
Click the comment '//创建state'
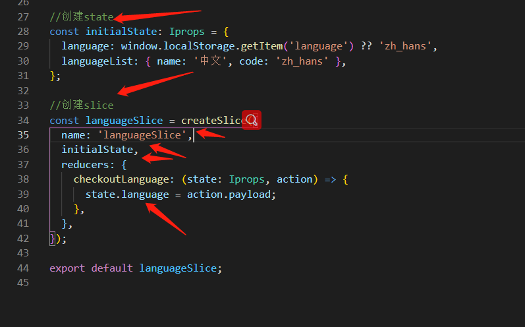82,16
